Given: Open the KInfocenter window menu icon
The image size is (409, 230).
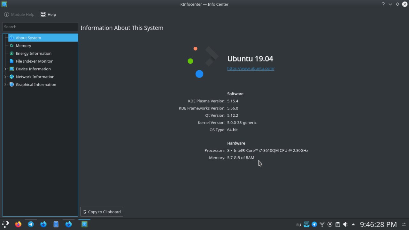Looking at the screenshot, I should (x=4, y=4).
